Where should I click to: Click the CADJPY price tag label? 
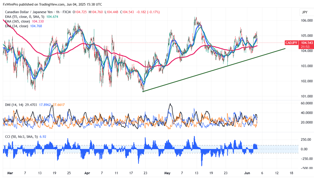(x=291, y=43)
